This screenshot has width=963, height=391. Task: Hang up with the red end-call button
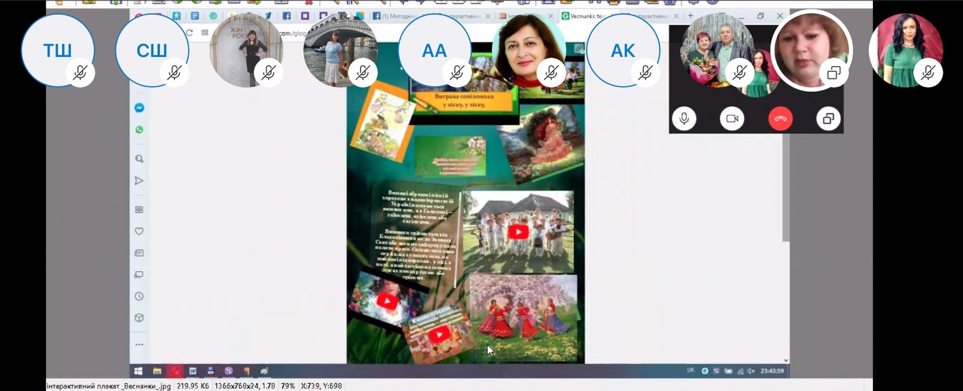pos(780,119)
